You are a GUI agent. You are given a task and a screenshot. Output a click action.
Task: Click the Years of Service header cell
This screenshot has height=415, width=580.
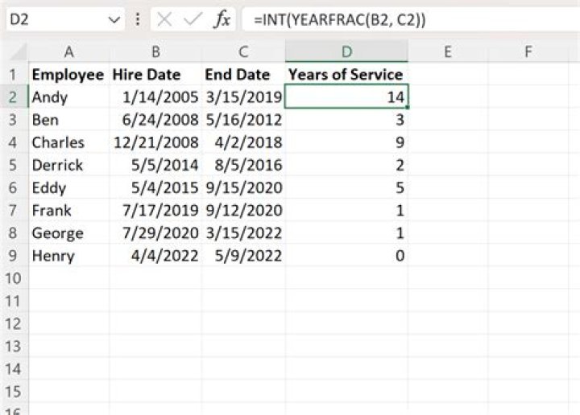pos(346,74)
